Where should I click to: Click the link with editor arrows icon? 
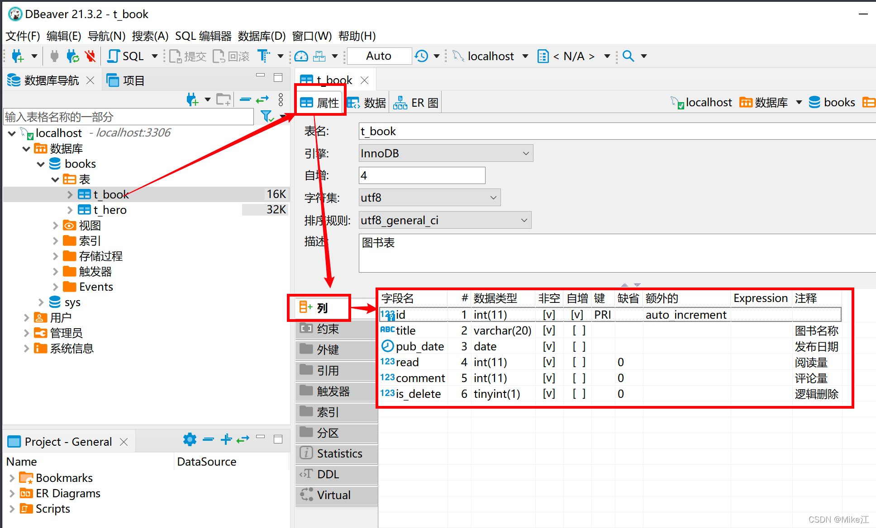pyautogui.click(x=262, y=99)
